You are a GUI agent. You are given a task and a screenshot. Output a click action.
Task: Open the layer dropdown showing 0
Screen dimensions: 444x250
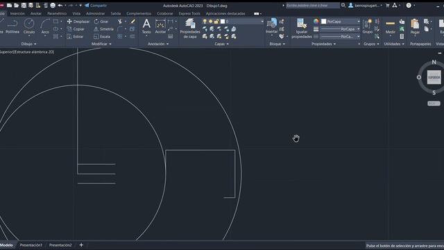pos(233,22)
